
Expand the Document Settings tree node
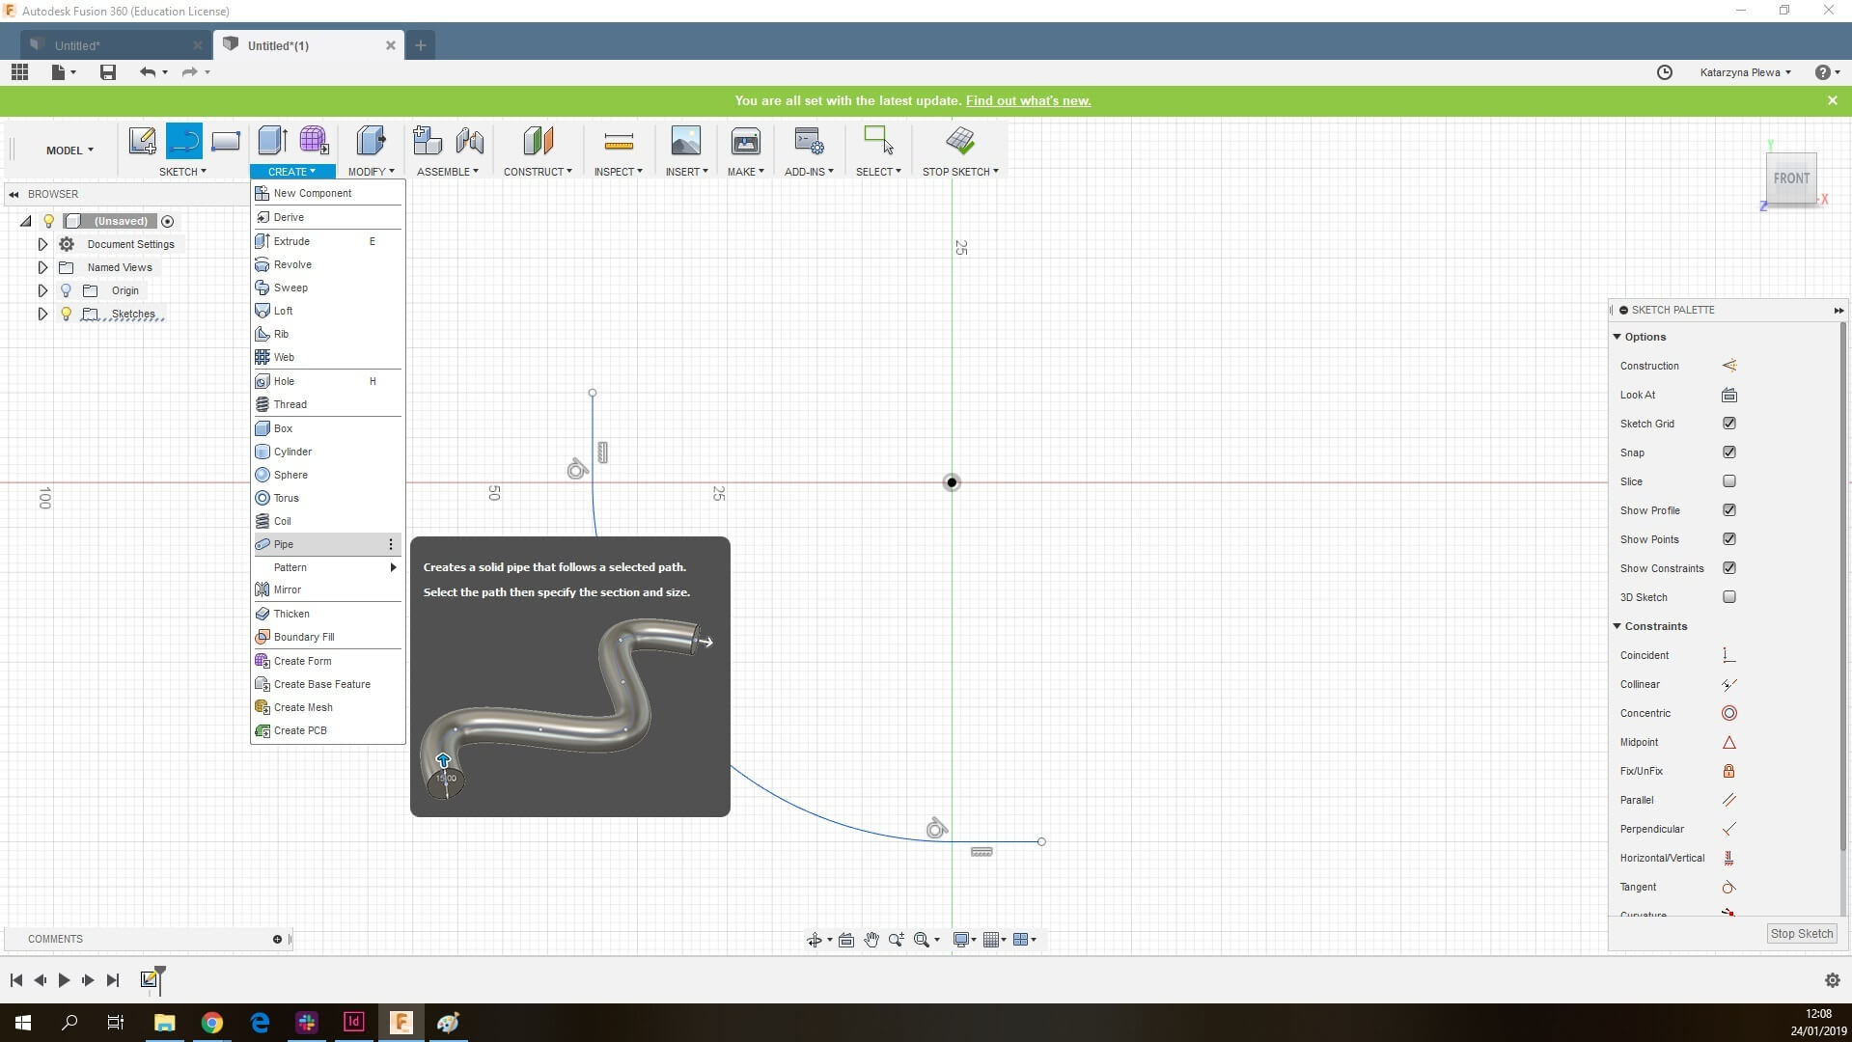pyautogui.click(x=42, y=244)
